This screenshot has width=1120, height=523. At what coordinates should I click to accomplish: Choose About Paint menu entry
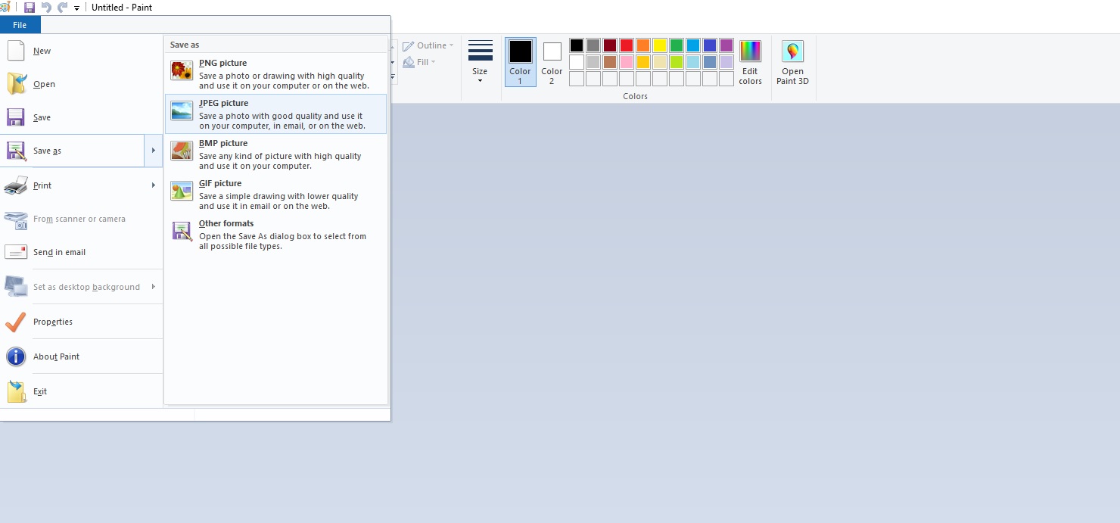coord(82,356)
